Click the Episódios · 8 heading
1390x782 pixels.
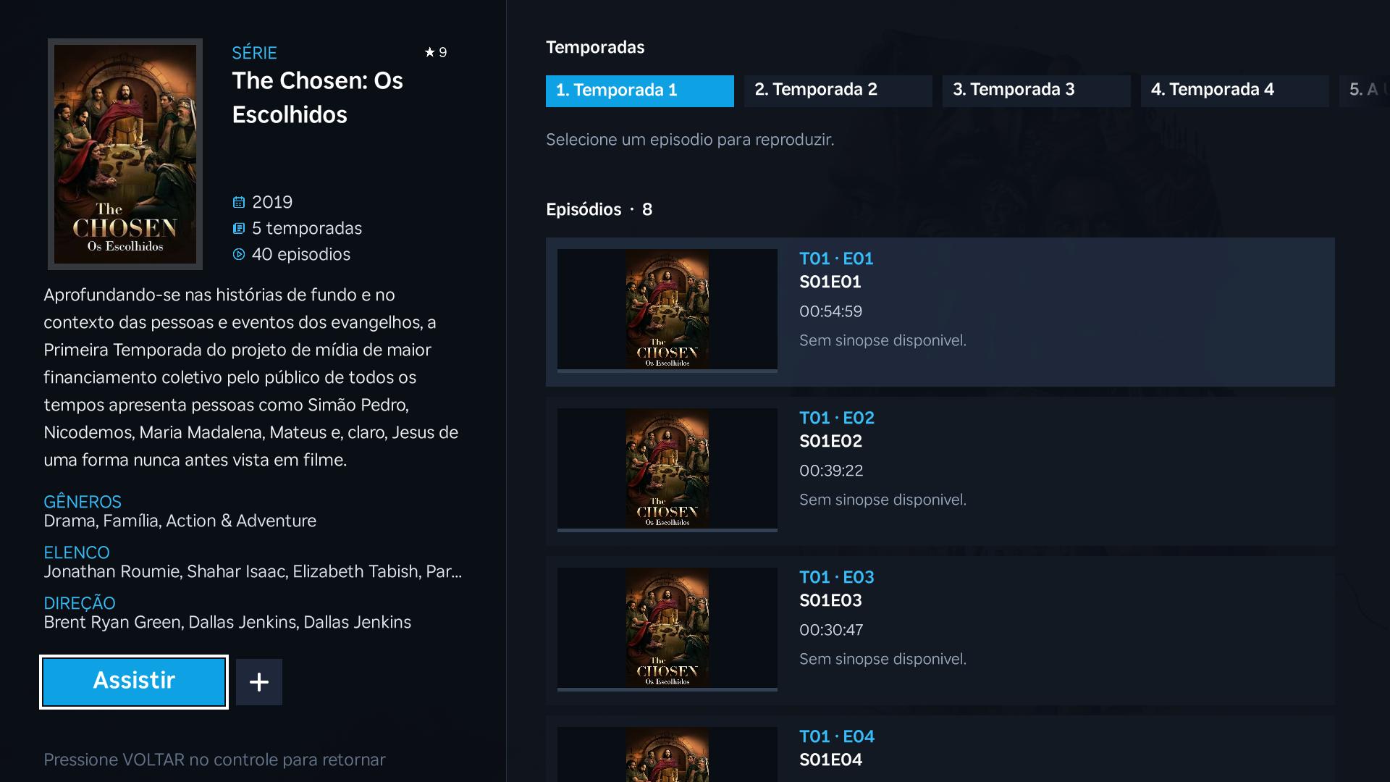599,209
